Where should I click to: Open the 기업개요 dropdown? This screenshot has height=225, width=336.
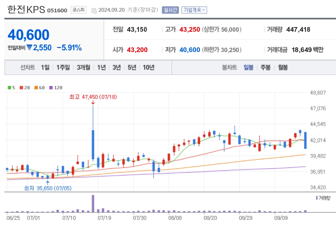pos(194,10)
